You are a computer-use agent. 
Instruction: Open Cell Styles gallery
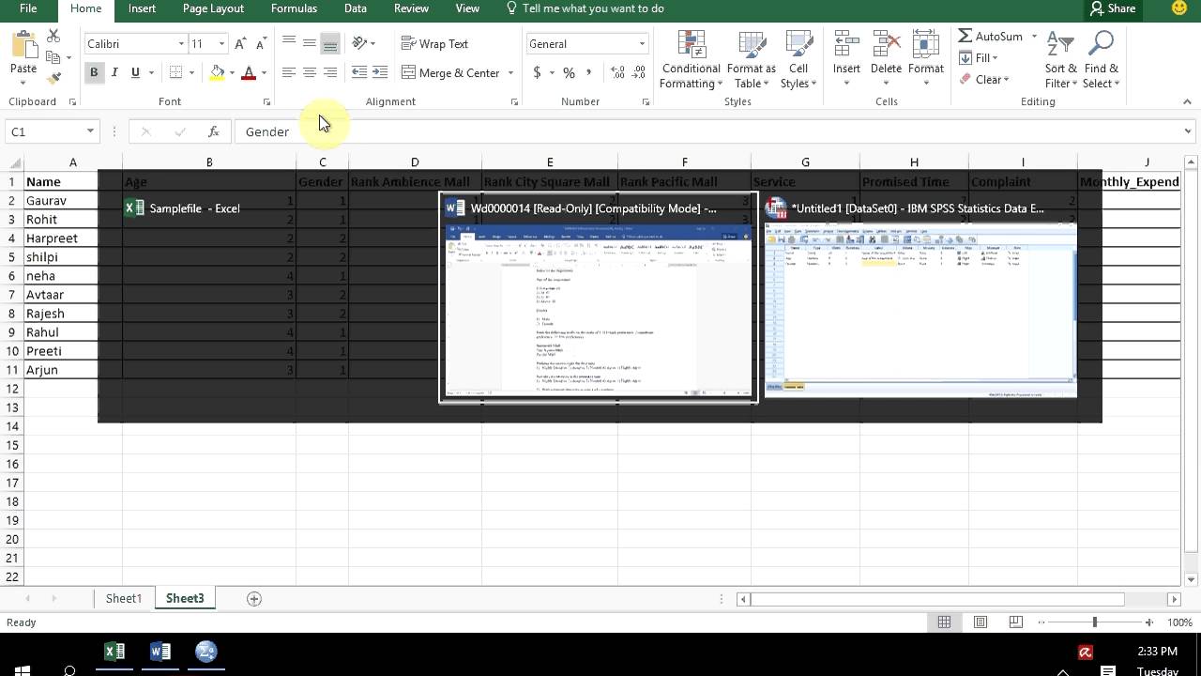coord(798,60)
